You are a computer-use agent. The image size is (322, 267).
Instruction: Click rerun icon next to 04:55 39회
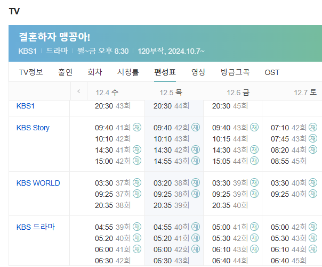[137, 227]
